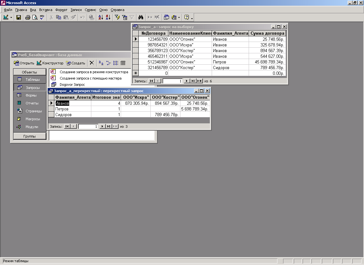Click the Undo arrow icon
The image size is (364, 265).
pos(82,17)
